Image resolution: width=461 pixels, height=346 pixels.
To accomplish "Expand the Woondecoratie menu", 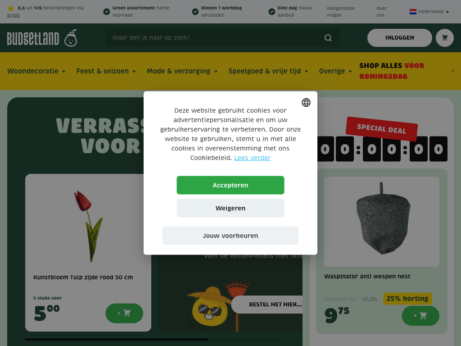I will (x=36, y=71).
